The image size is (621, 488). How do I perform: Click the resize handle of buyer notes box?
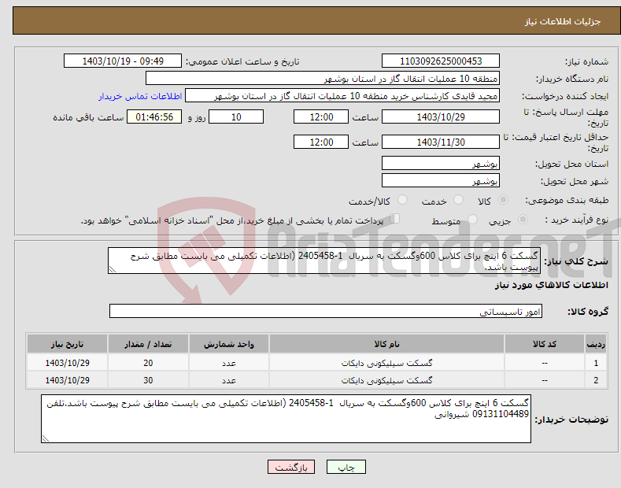coord(46,438)
